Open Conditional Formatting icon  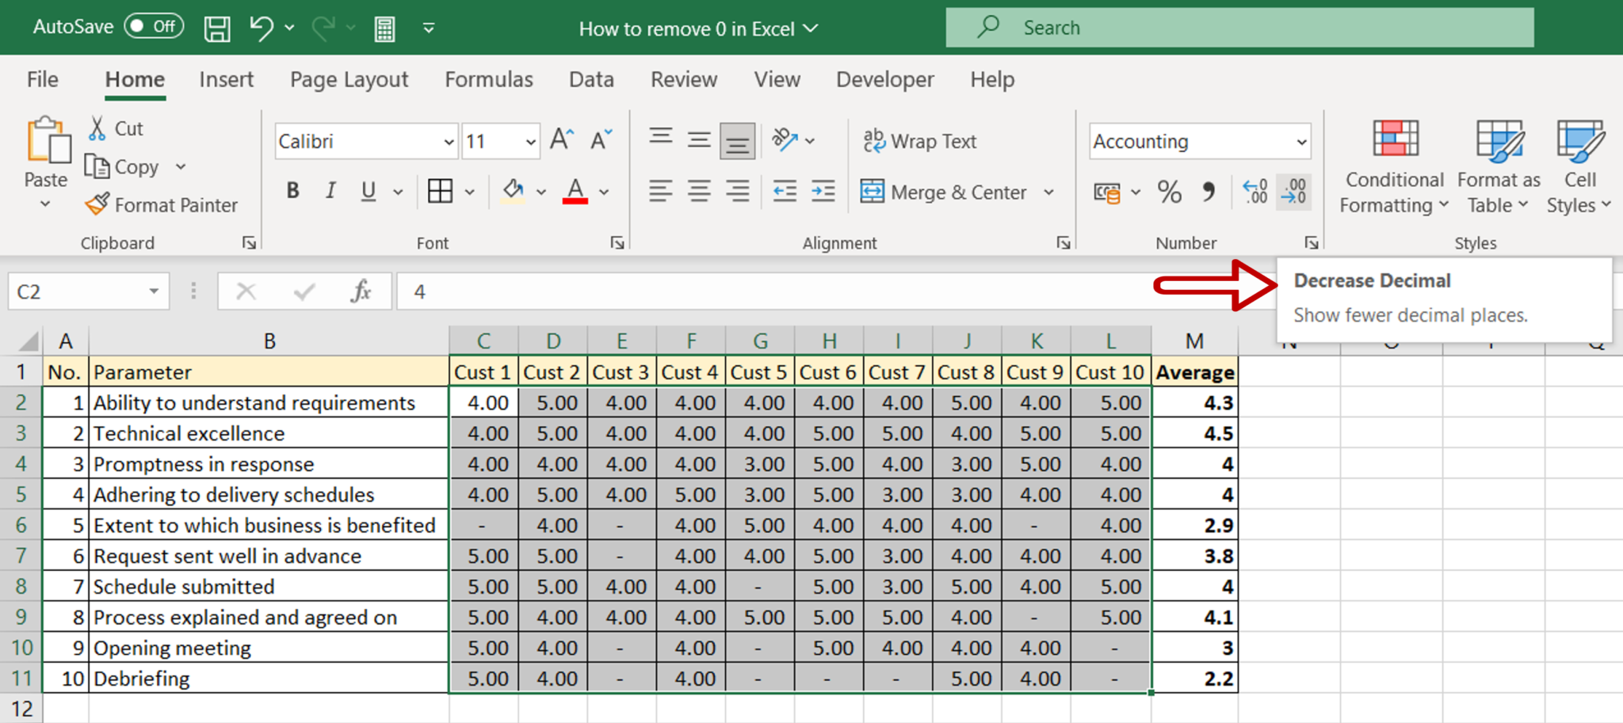pyautogui.click(x=1395, y=139)
